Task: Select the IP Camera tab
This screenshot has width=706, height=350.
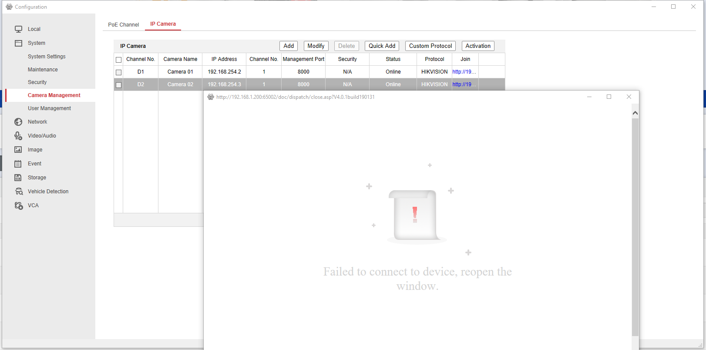Action: [x=163, y=24]
